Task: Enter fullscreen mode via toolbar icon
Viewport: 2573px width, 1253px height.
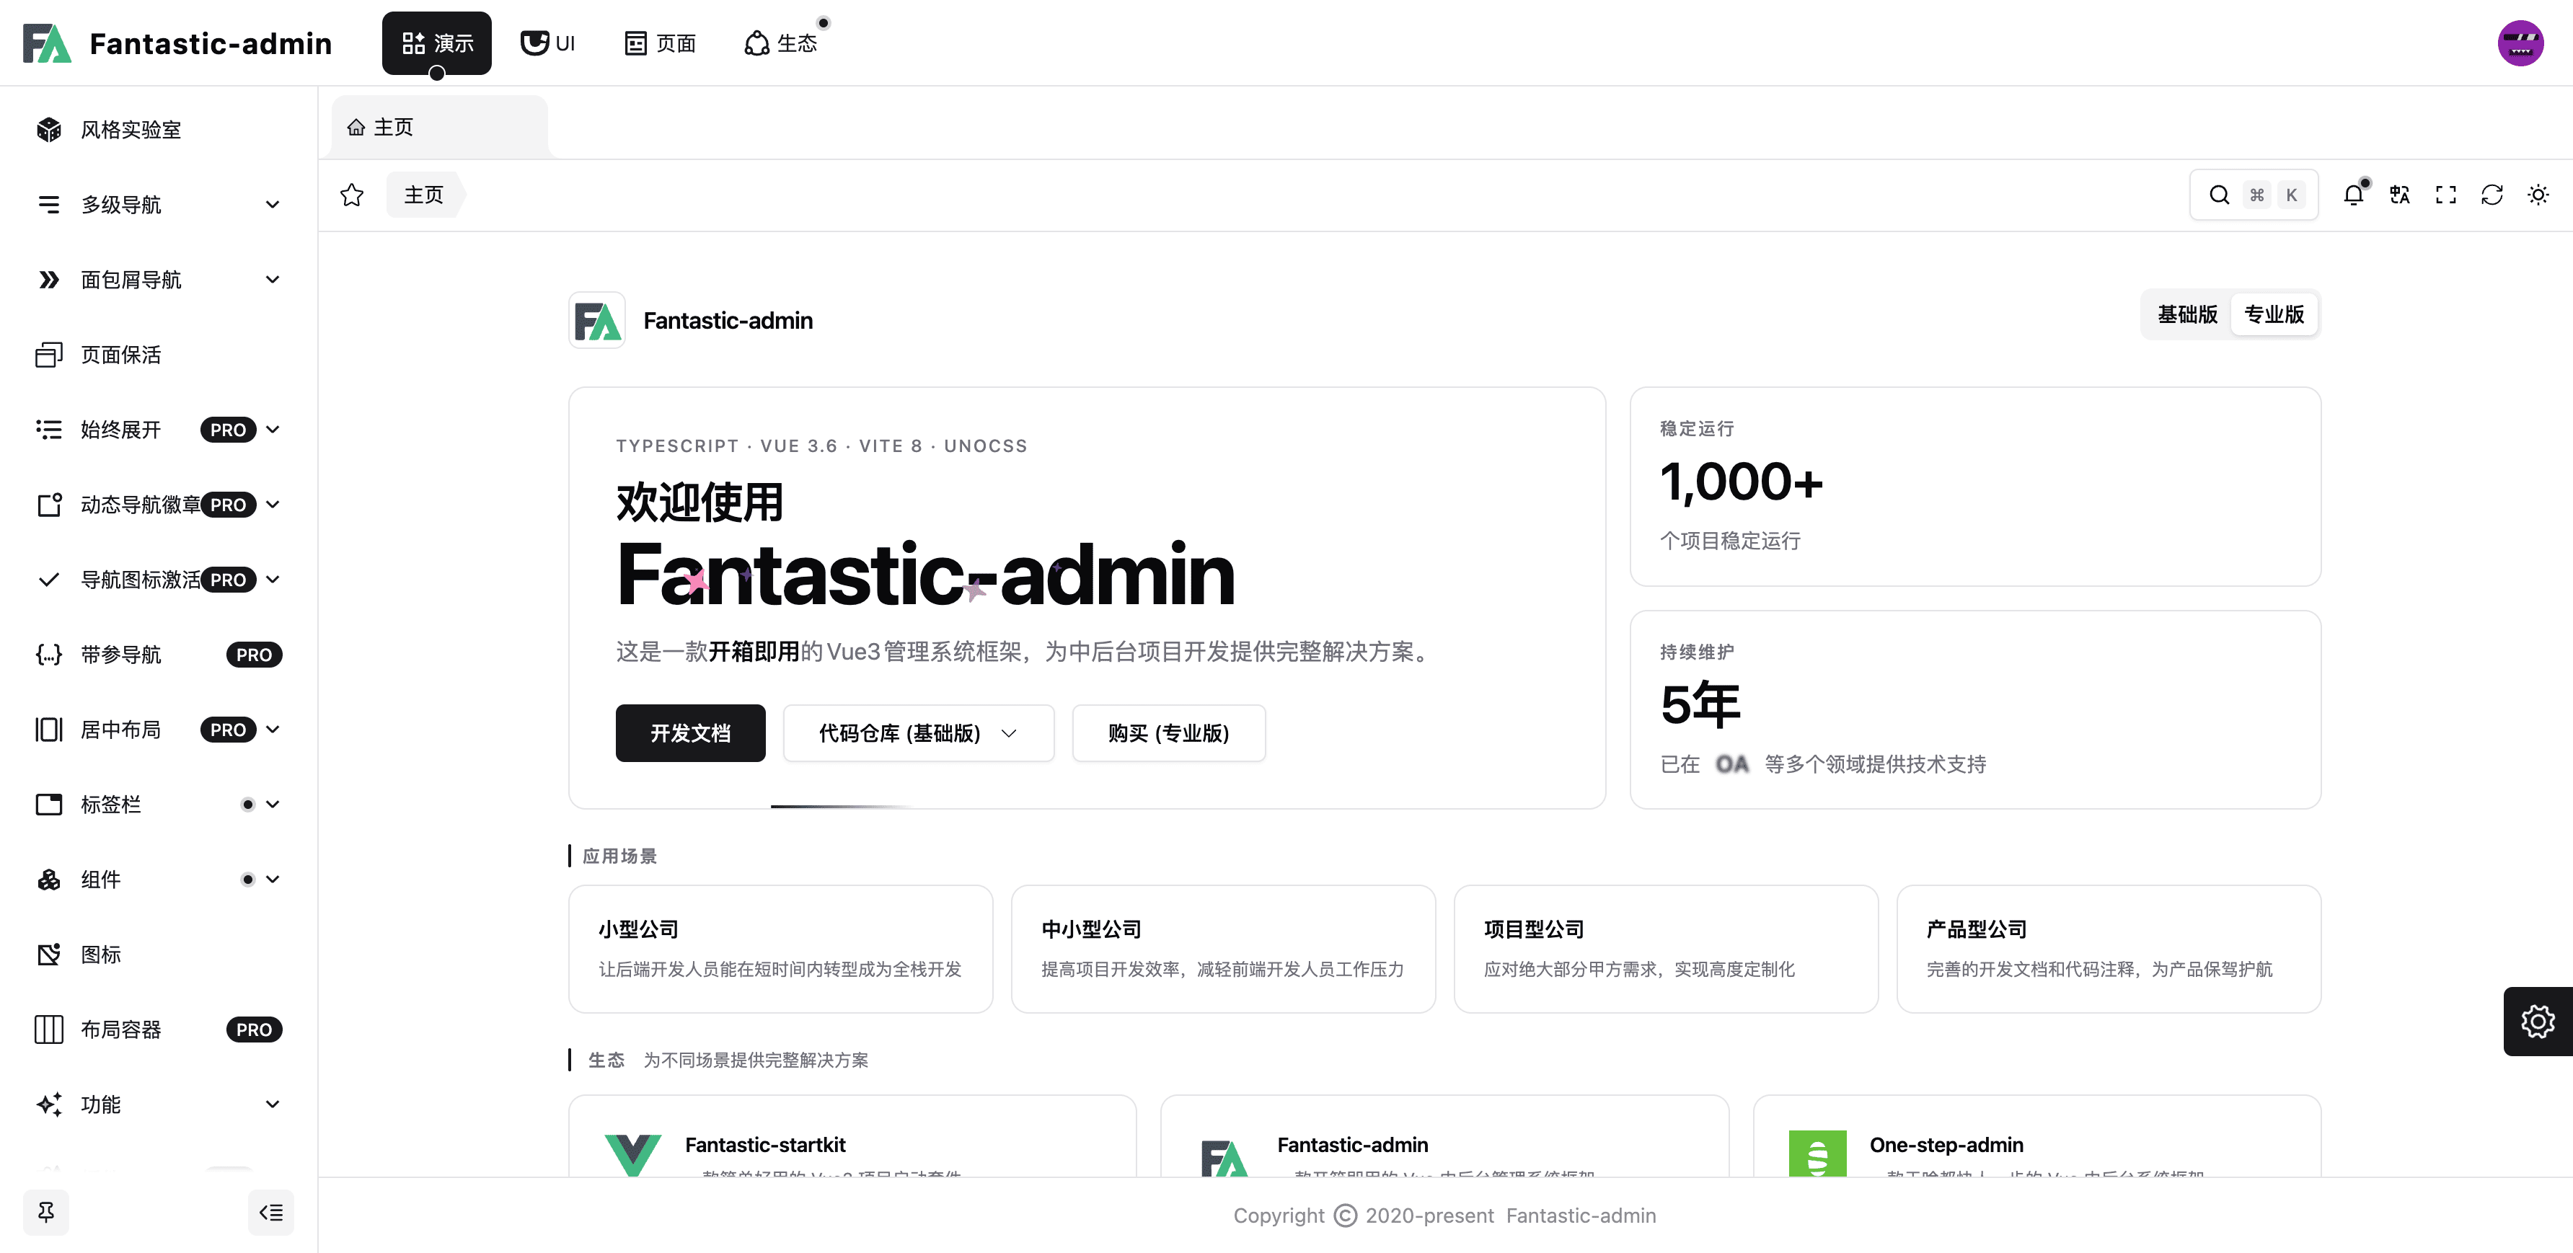Action: tap(2445, 195)
